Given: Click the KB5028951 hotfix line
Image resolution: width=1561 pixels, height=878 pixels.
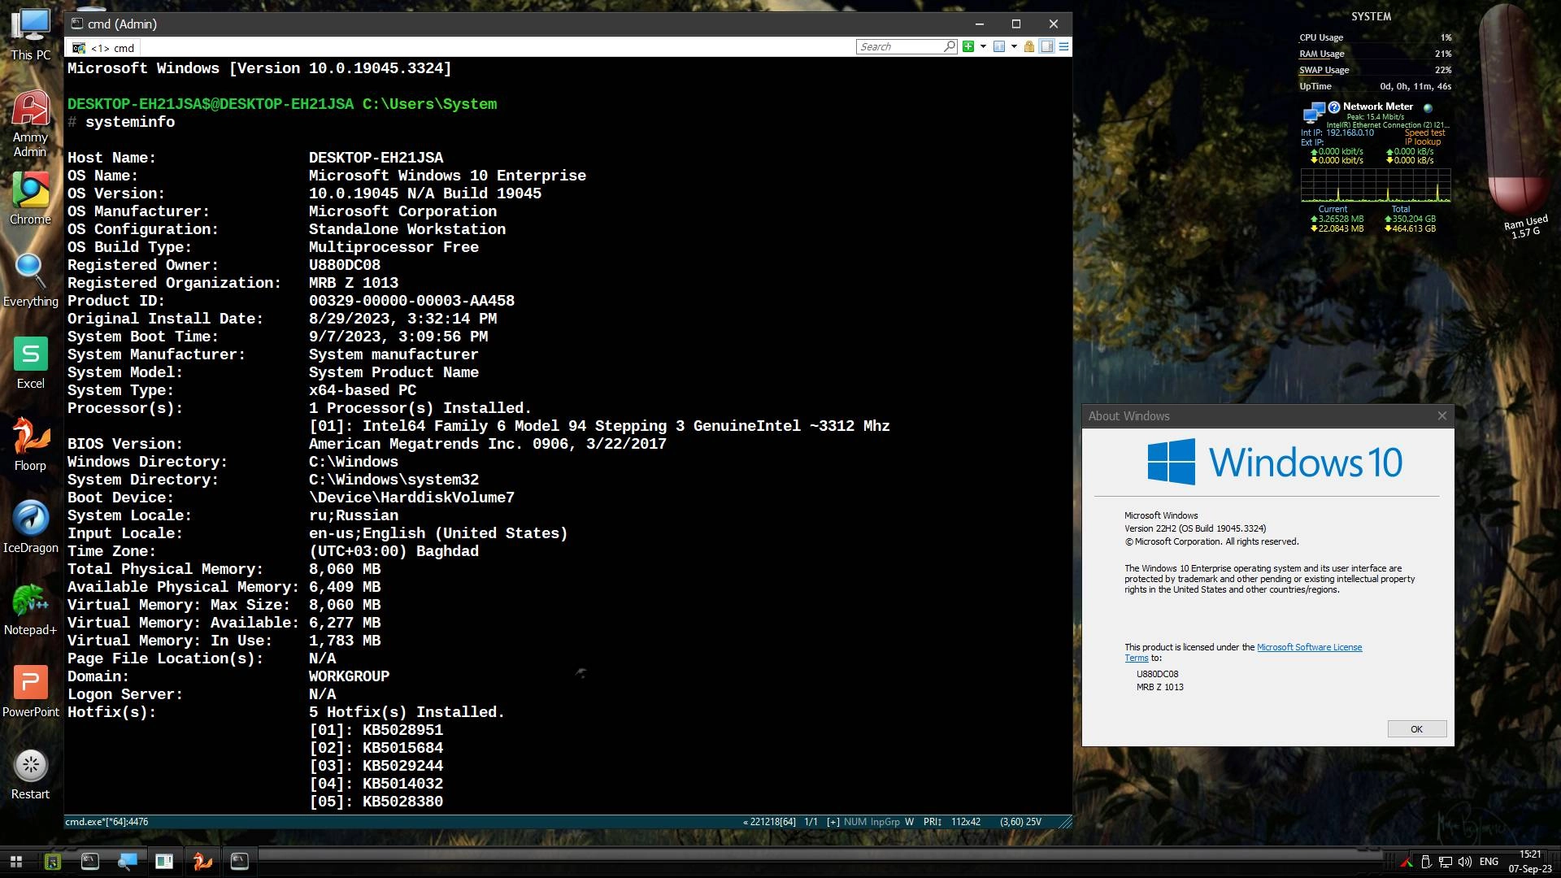Looking at the screenshot, I should pyautogui.click(x=376, y=730).
